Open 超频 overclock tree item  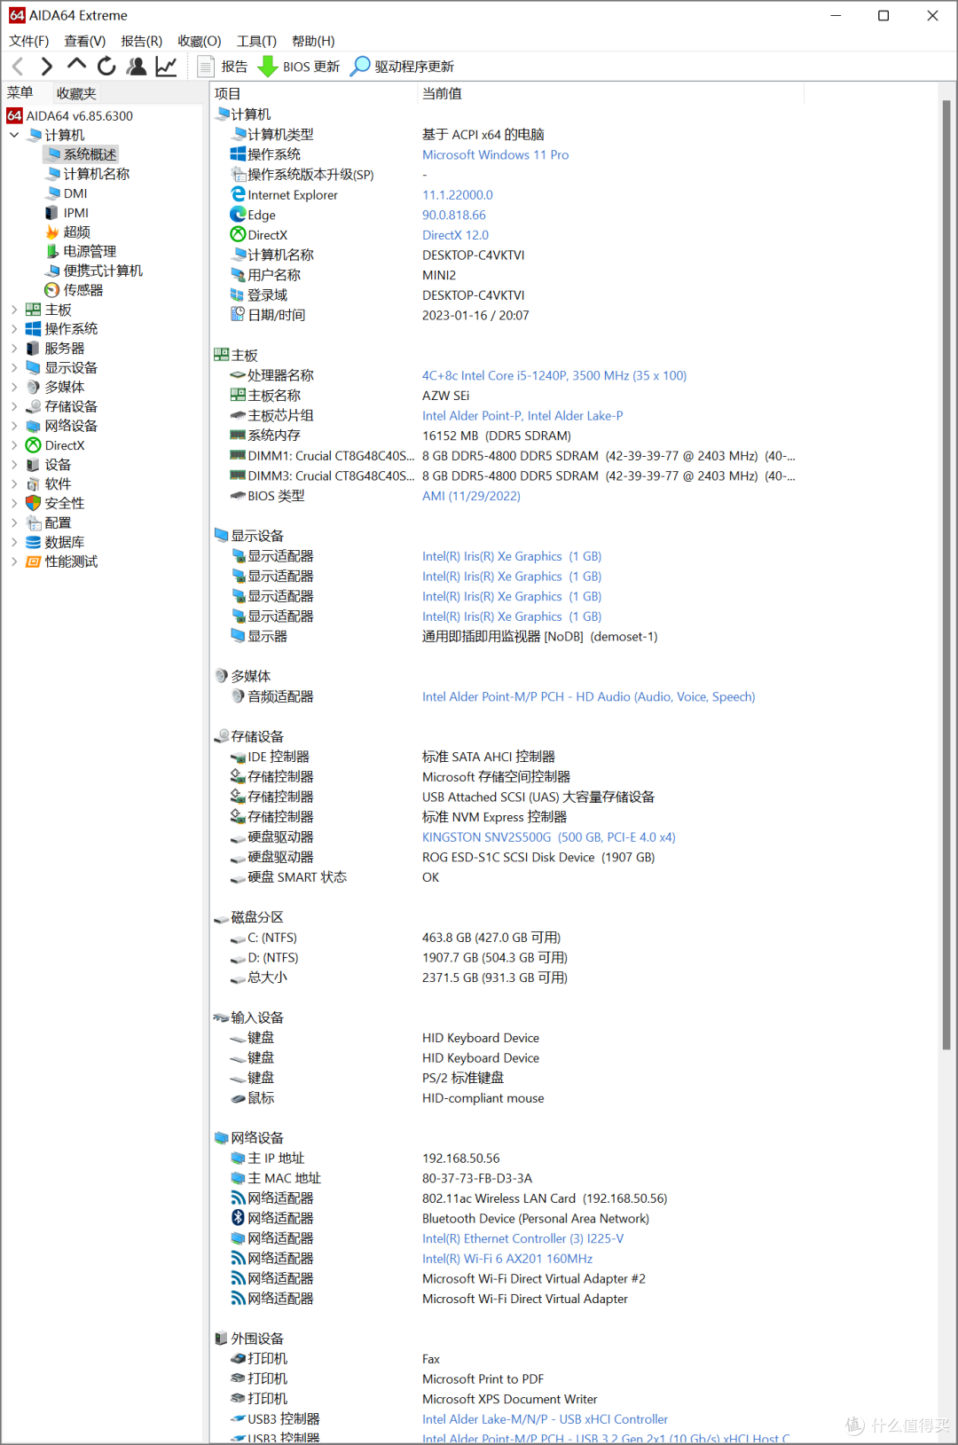[68, 232]
